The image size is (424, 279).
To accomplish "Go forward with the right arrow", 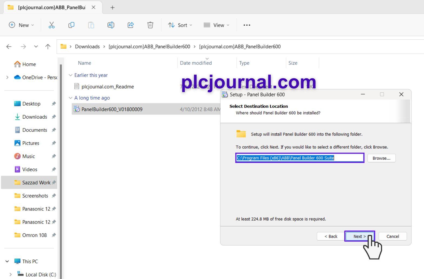I will [23, 46].
